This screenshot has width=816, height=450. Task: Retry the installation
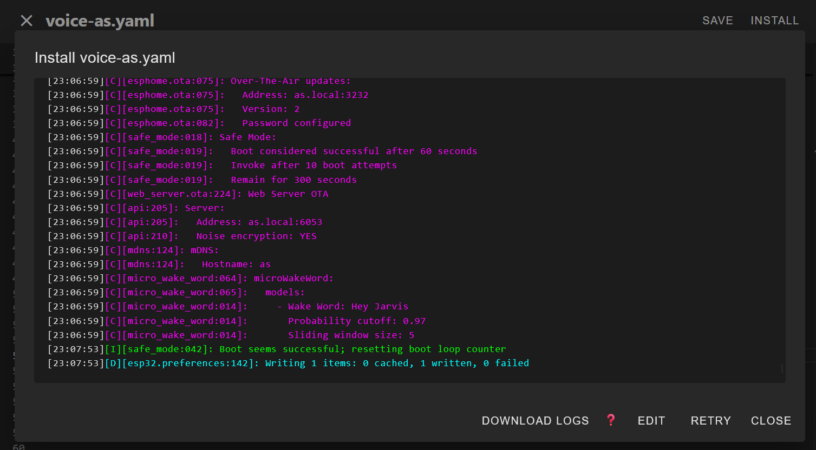tap(710, 421)
